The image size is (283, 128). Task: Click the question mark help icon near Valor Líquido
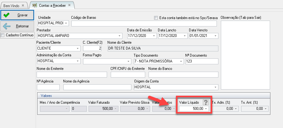205,102
